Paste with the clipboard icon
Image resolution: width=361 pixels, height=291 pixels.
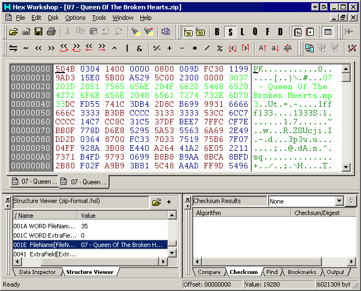click(94, 32)
